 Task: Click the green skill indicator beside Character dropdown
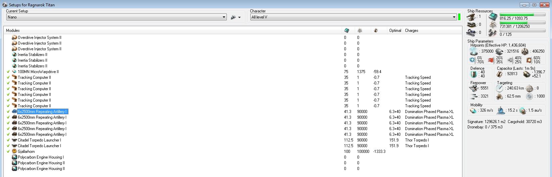click(459, 17)
